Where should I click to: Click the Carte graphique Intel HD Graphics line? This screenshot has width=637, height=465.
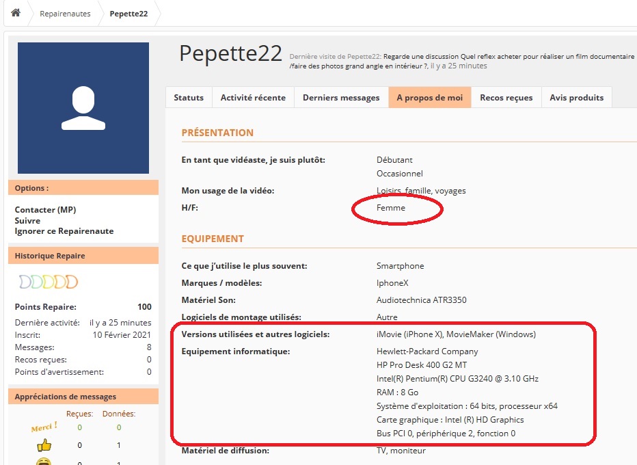(x=450, y=420)
